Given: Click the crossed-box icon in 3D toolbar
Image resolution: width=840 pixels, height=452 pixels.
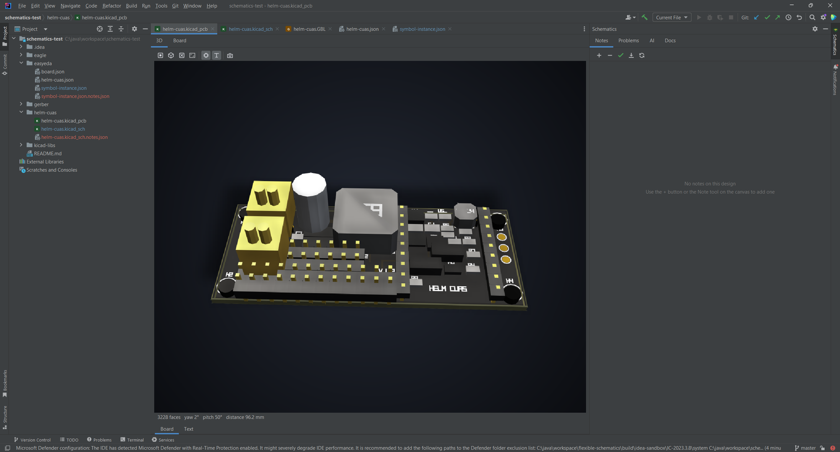Looking at the screenshot, I should click(x=182, y=56).
